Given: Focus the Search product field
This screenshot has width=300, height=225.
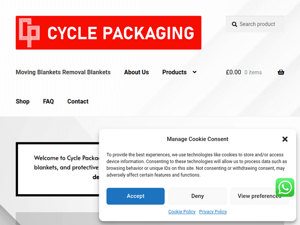Looking at the screenshot, I should click(x=255, y=24).
